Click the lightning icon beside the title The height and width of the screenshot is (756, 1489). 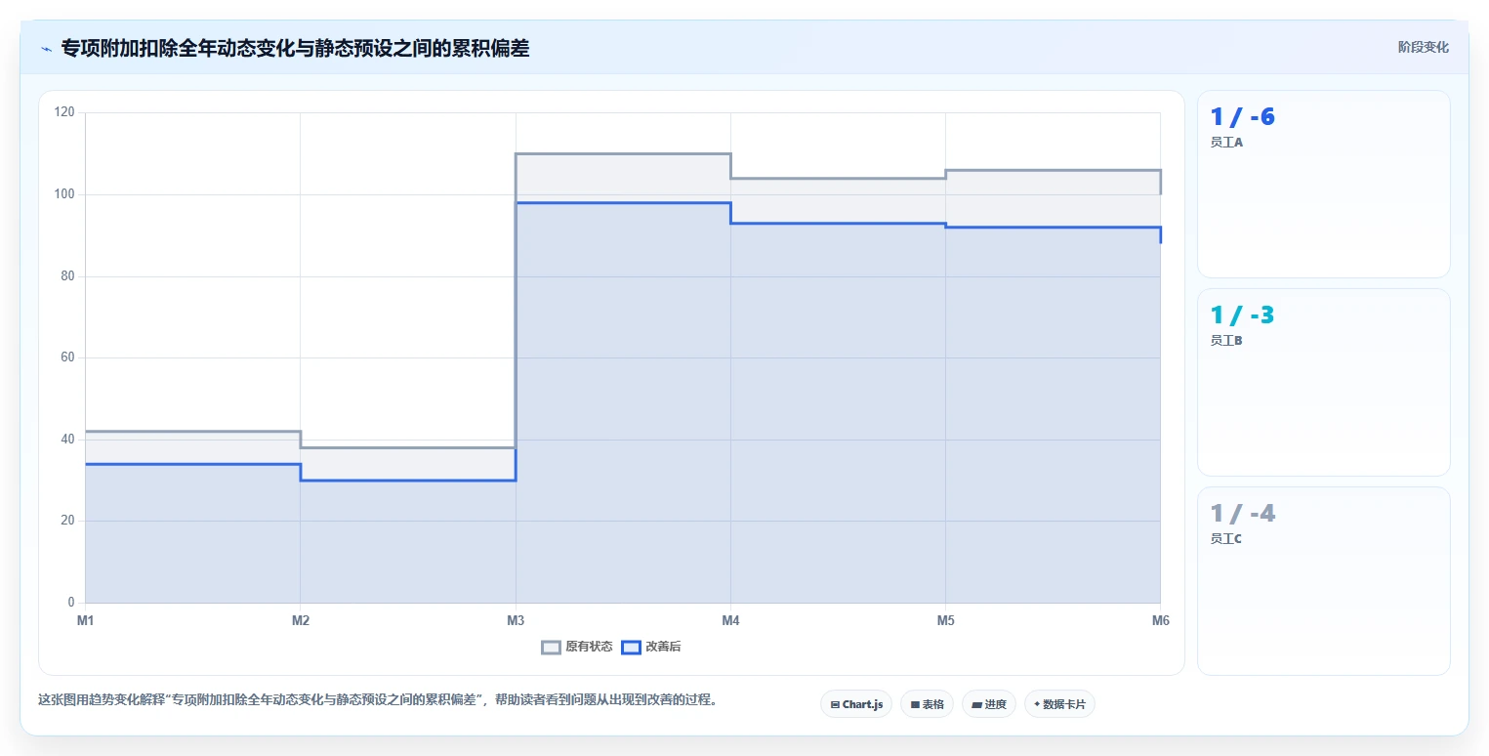coord(47,48)
